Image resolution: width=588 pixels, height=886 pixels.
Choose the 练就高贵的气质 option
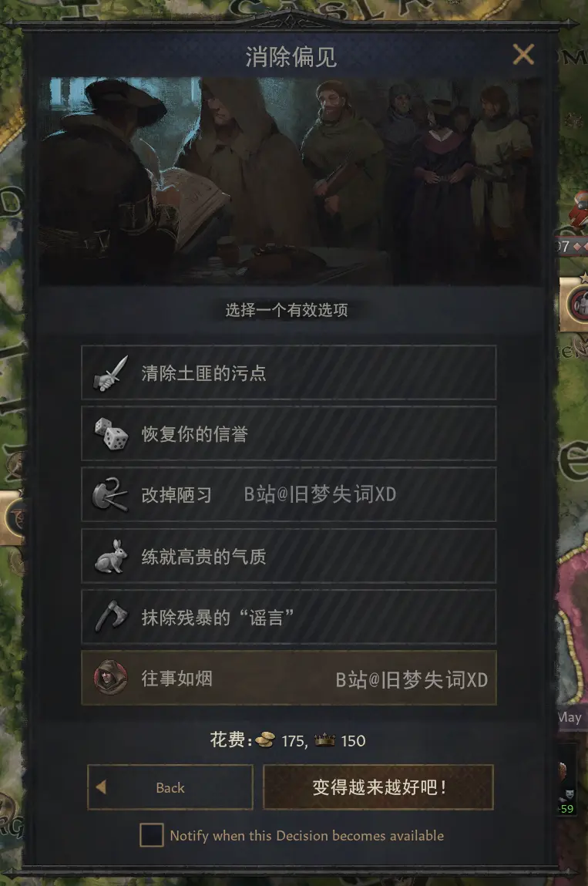click(x=289, y=556)
